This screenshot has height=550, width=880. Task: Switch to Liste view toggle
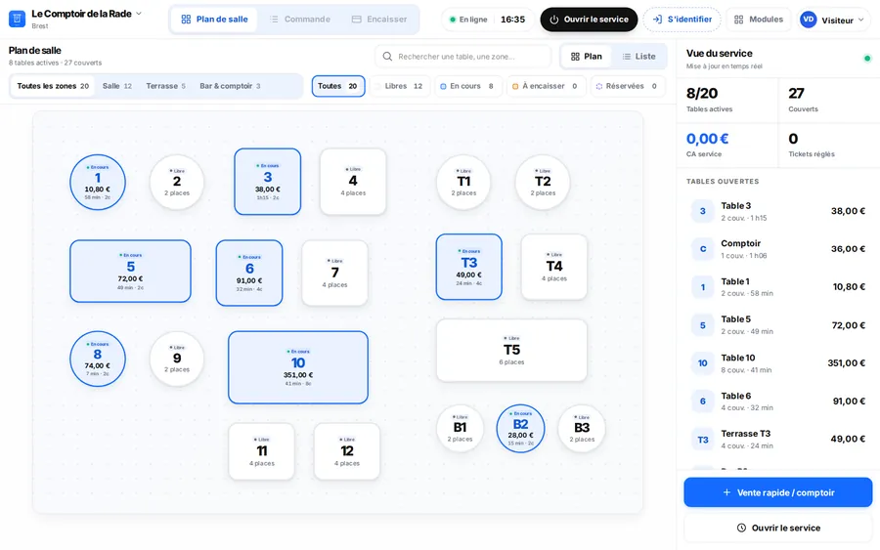point(638,56)
